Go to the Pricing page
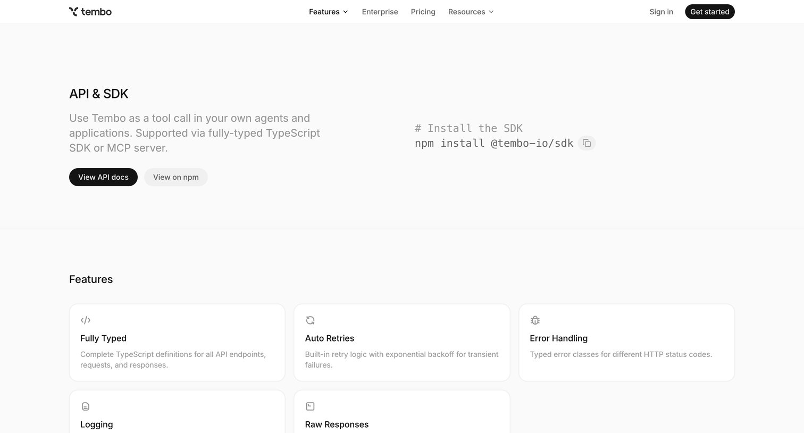The height and width of the screenshot is (433, 804). click(423, 12)
